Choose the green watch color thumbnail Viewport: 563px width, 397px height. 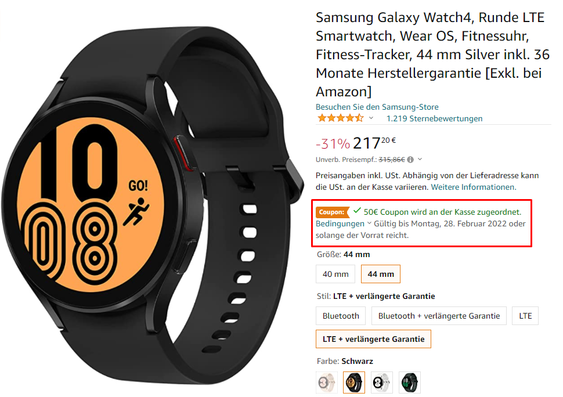pos(409,382)
